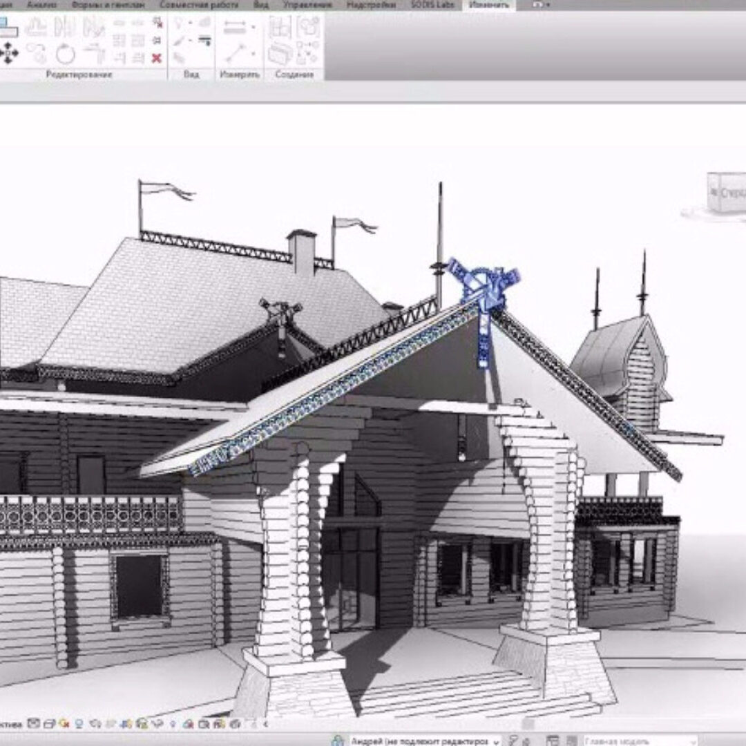Expand the measure tool dropdown arrow
Viewport: 746px width, 746px height.
[x=254, y=28]
